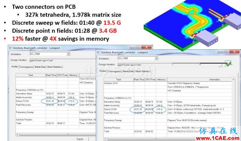Switch to Convergence tab in right window
The width and height of the screenshot is (241, 141).
[x=114, y=71]
